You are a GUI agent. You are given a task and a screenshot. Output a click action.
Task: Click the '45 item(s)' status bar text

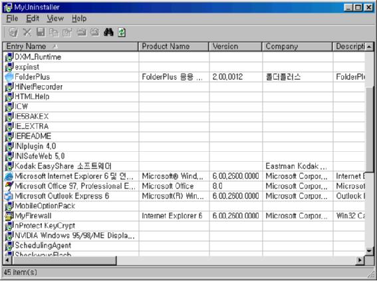(21, 273)
